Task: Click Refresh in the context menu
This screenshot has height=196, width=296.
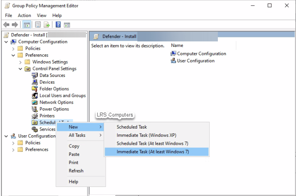Action: pyautogui.click(x=76, y=171)
